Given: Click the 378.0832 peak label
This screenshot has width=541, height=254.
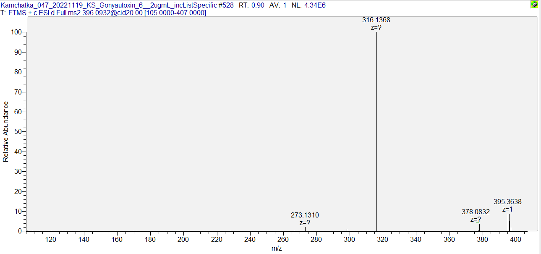Looking at the screenshot, I should 476,212.
